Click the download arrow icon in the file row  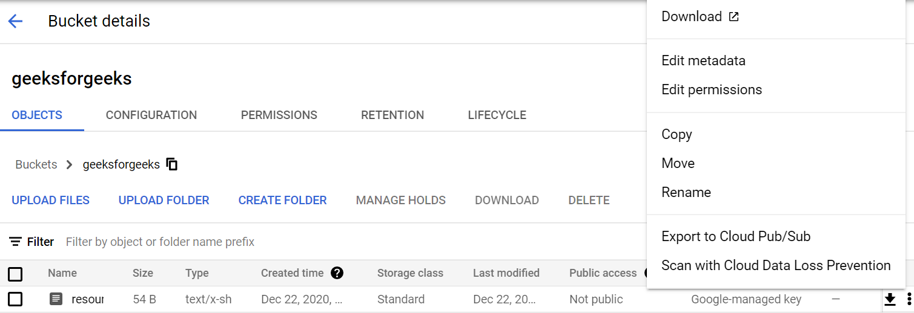pyautogui.click(x=890, y=299)
